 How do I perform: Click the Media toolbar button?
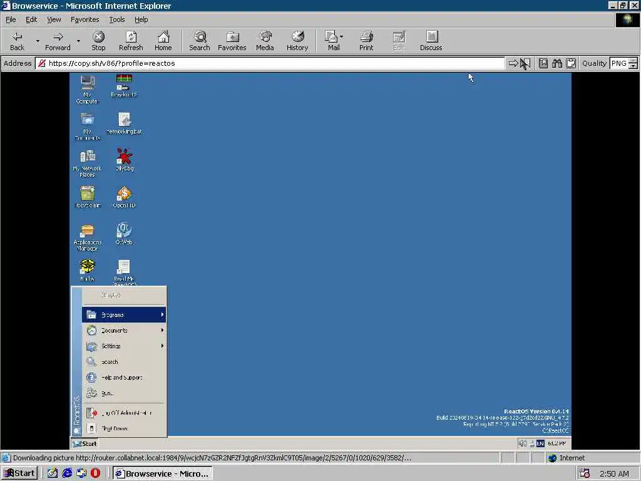pos(265,41)
